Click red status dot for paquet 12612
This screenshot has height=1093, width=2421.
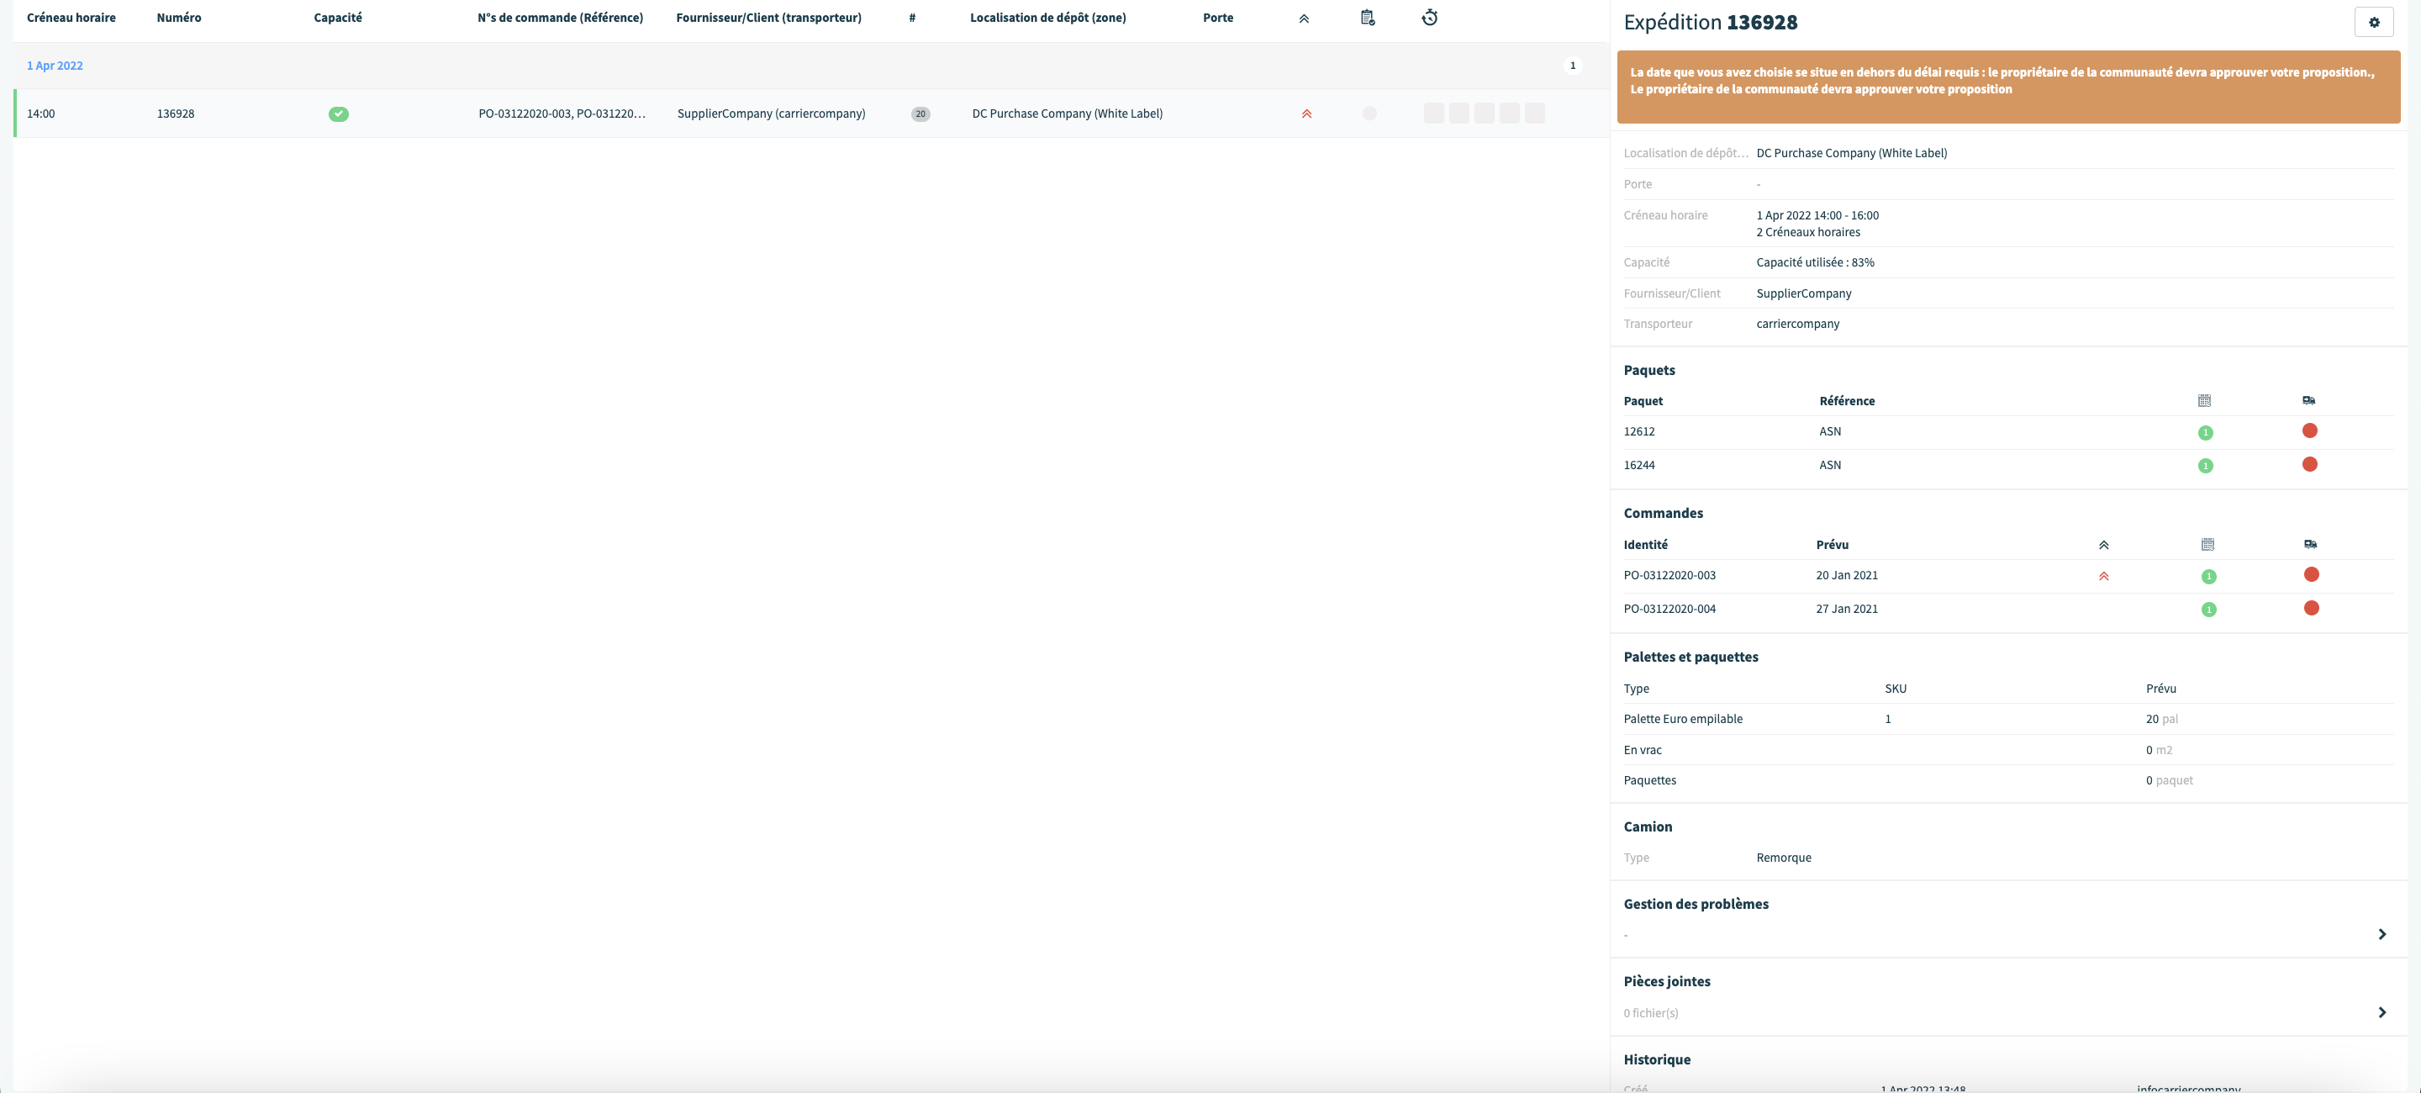tap(2309, 430)
